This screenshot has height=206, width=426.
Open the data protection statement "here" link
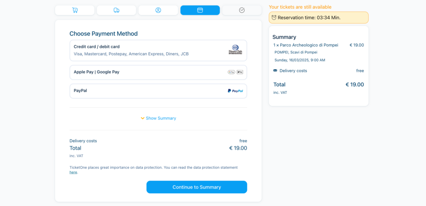tap(73, 172)
